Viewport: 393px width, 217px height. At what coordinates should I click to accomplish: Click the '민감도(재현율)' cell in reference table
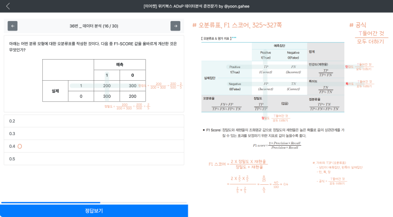click(326, 70)
